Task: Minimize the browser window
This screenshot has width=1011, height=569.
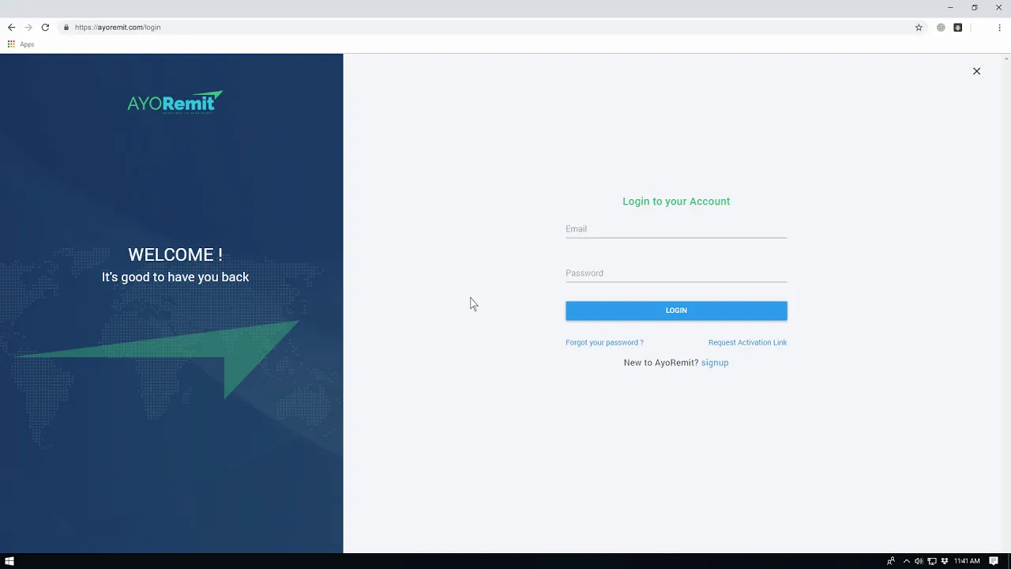Action: tap(950, 7)
